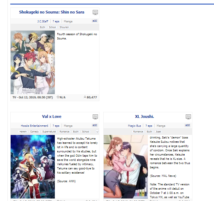This screenshot has height=201, width=214.
Task: Open the PV video icon for Shokugeki no Souma
Action: [x=95, y=12]
